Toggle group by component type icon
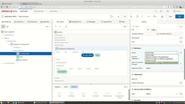Image resolution: width=185 pixels, height=104 pixels. point(7,27)
